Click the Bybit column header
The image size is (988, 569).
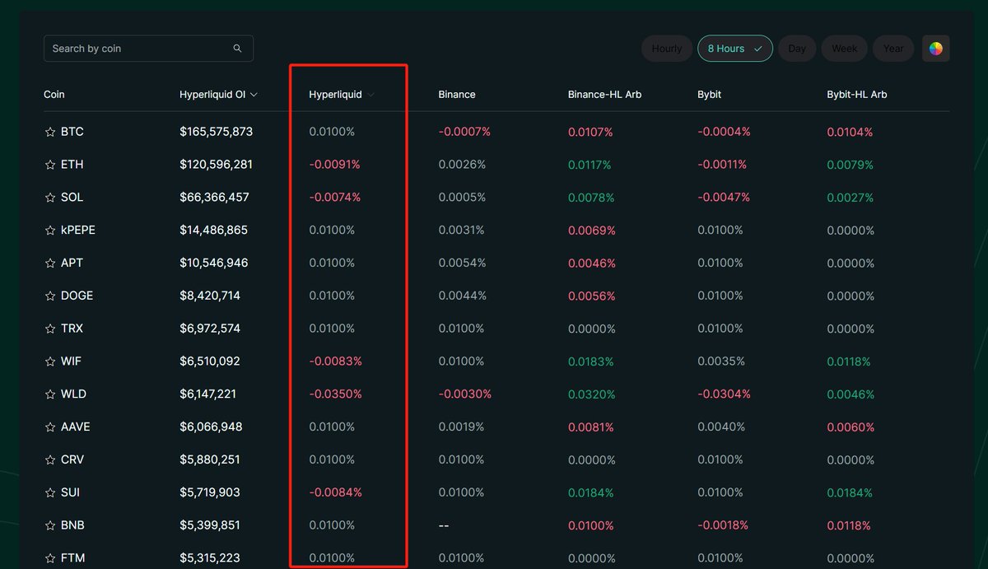click(x=710, y=95)
